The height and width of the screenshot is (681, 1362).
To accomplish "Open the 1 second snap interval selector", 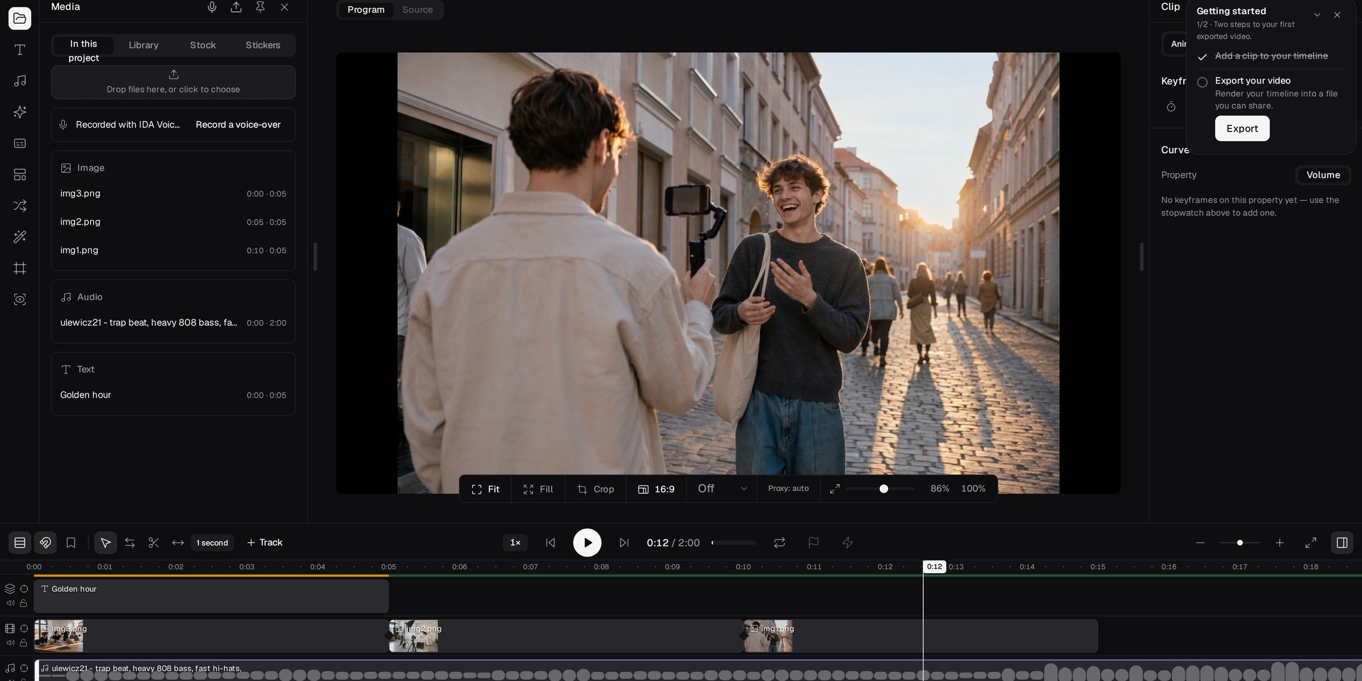I will click(212, 543).
